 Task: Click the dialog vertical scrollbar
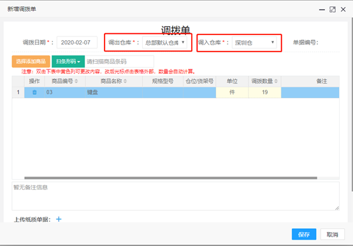[x=352, y=105]
